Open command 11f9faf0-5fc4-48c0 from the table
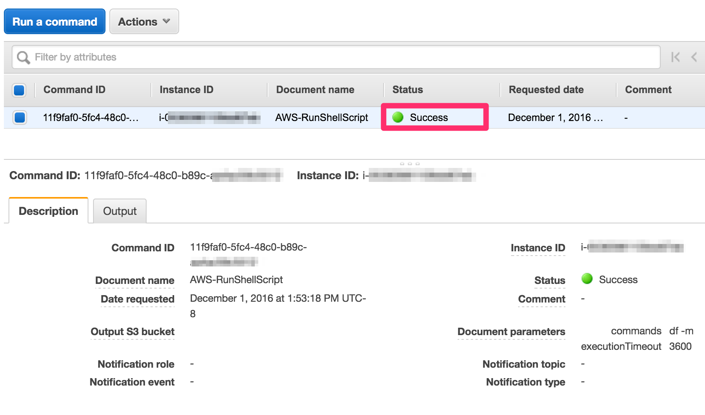This screenshot has height=415, width=705. tap(91, 118)
